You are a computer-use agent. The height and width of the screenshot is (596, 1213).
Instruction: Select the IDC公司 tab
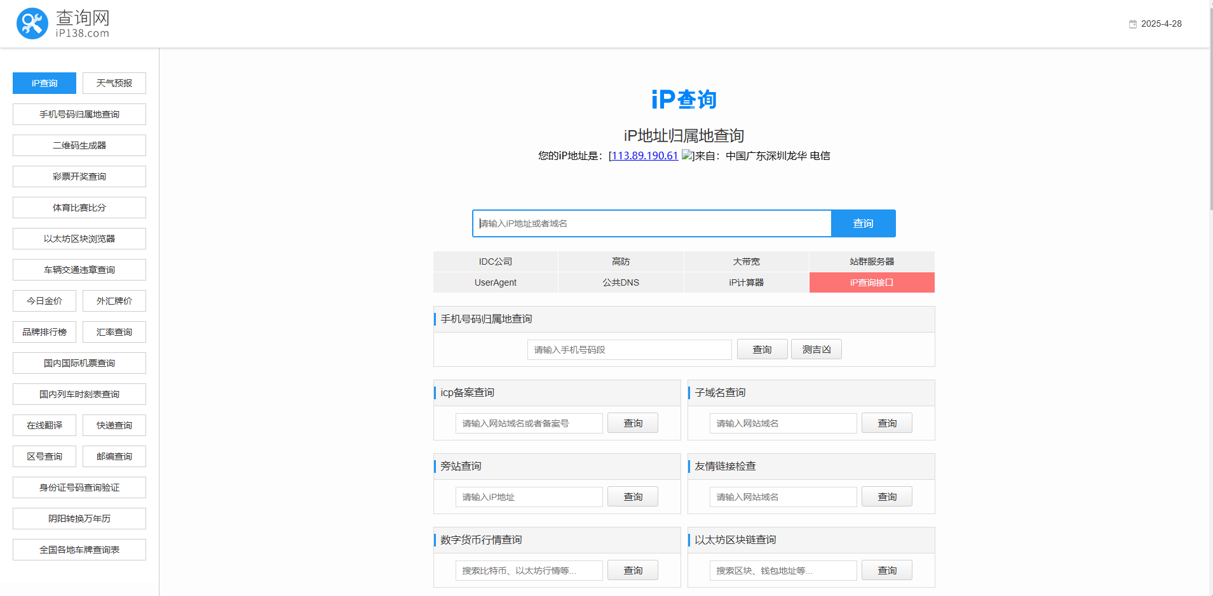(495, 261)
